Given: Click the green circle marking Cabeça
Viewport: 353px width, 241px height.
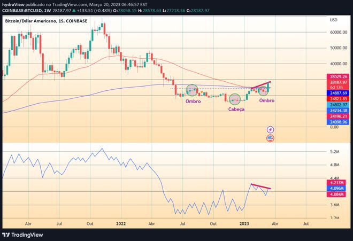Looking at the screenshot, I should [x=235, y=99].
